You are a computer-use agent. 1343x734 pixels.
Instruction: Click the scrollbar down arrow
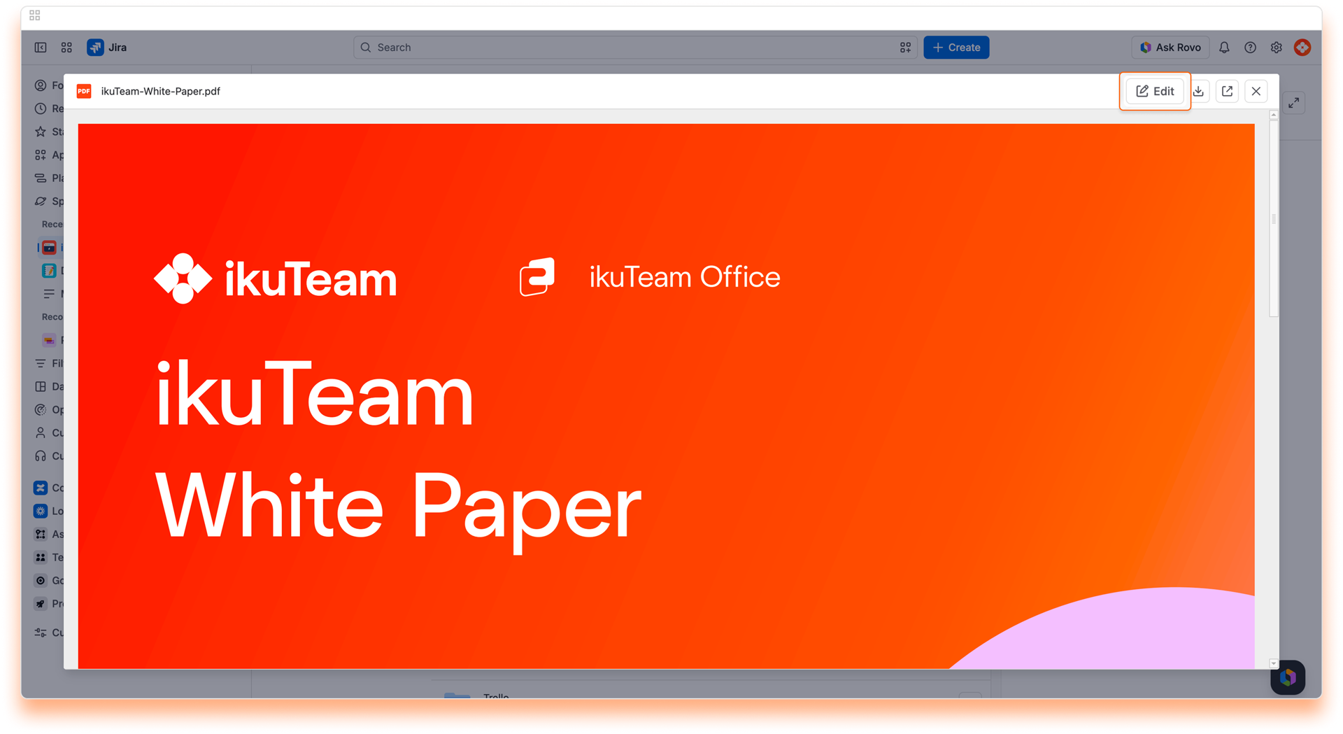pyautogui.click(x=1273, y=663)
